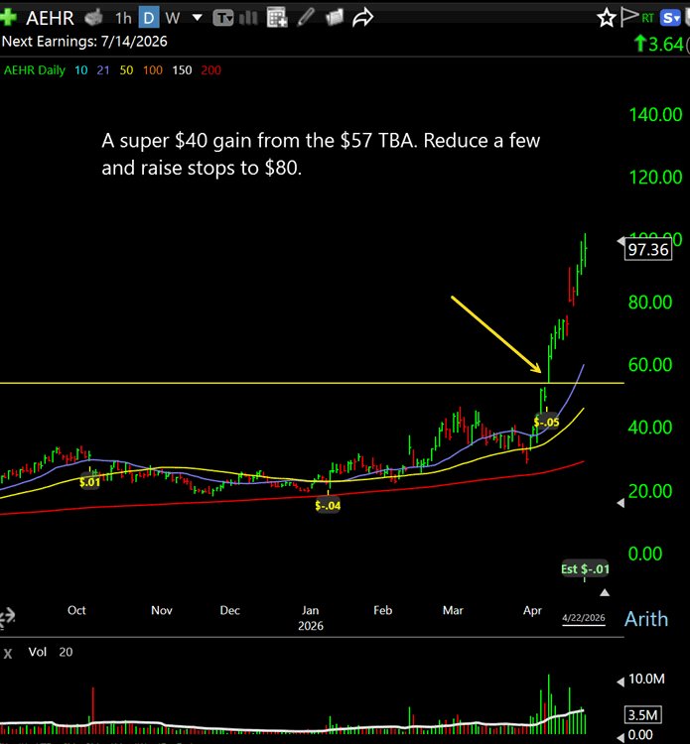Select the D daily time frame
This screenshot has height=744, width=690.
point(149,18)
